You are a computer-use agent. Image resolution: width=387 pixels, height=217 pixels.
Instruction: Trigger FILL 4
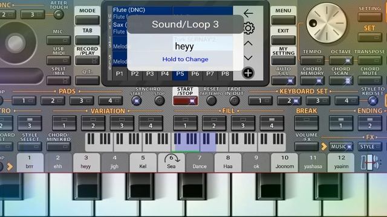coord(272,123)
